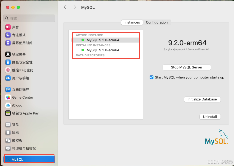Select MySQL in the settings sidebar
The height and width of the screenshot is (166, 234).
point(29,159)
